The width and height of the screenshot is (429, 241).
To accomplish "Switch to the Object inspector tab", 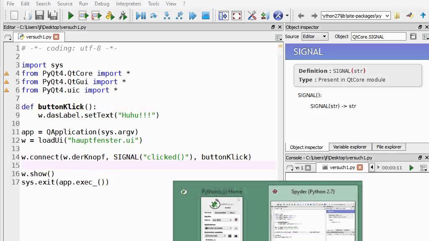I will click(306, 147).
